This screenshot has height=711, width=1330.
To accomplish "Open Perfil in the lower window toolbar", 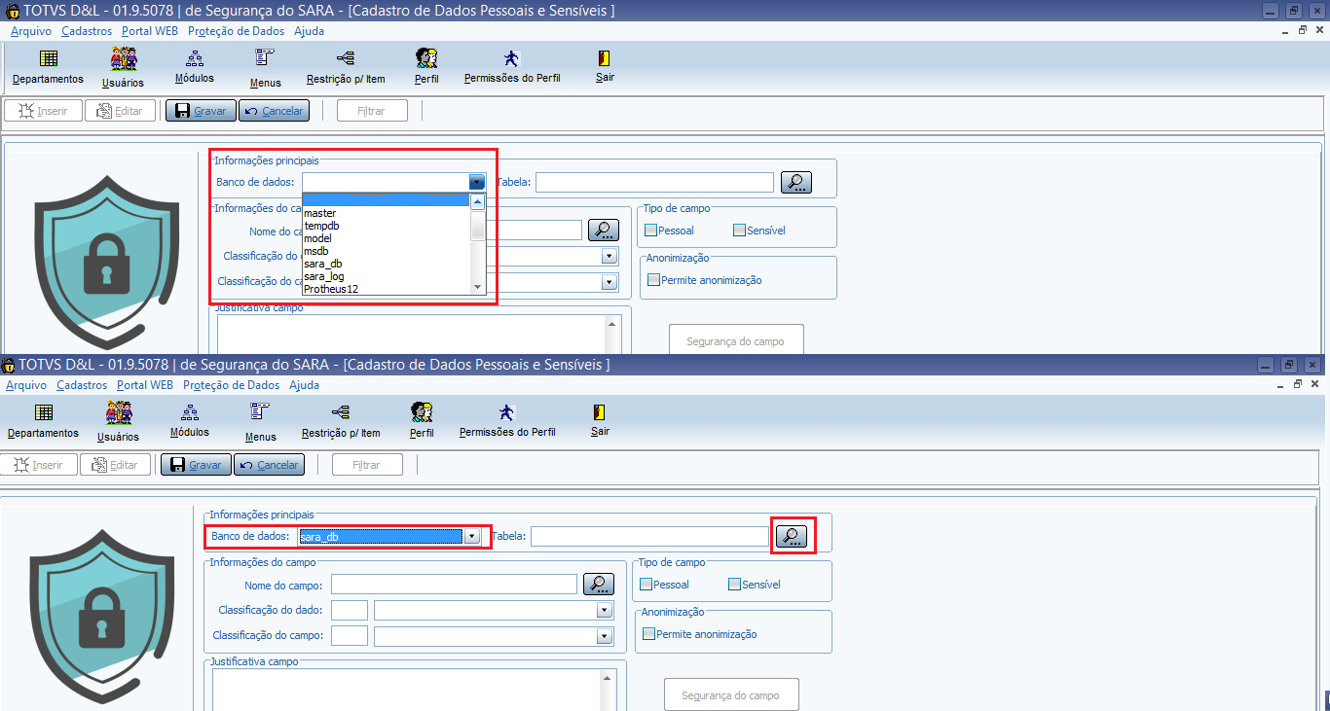I will point(422,421).
